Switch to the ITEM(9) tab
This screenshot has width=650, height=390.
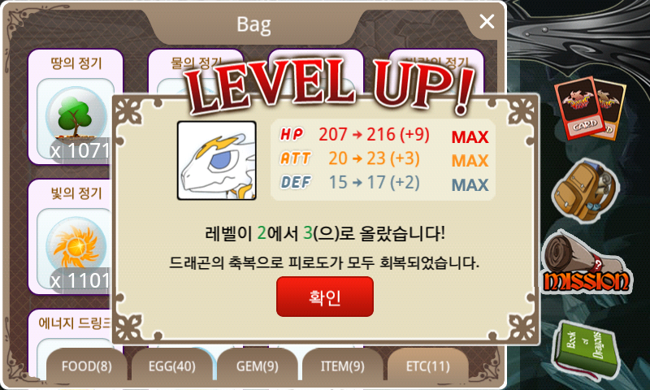[343, 366]
